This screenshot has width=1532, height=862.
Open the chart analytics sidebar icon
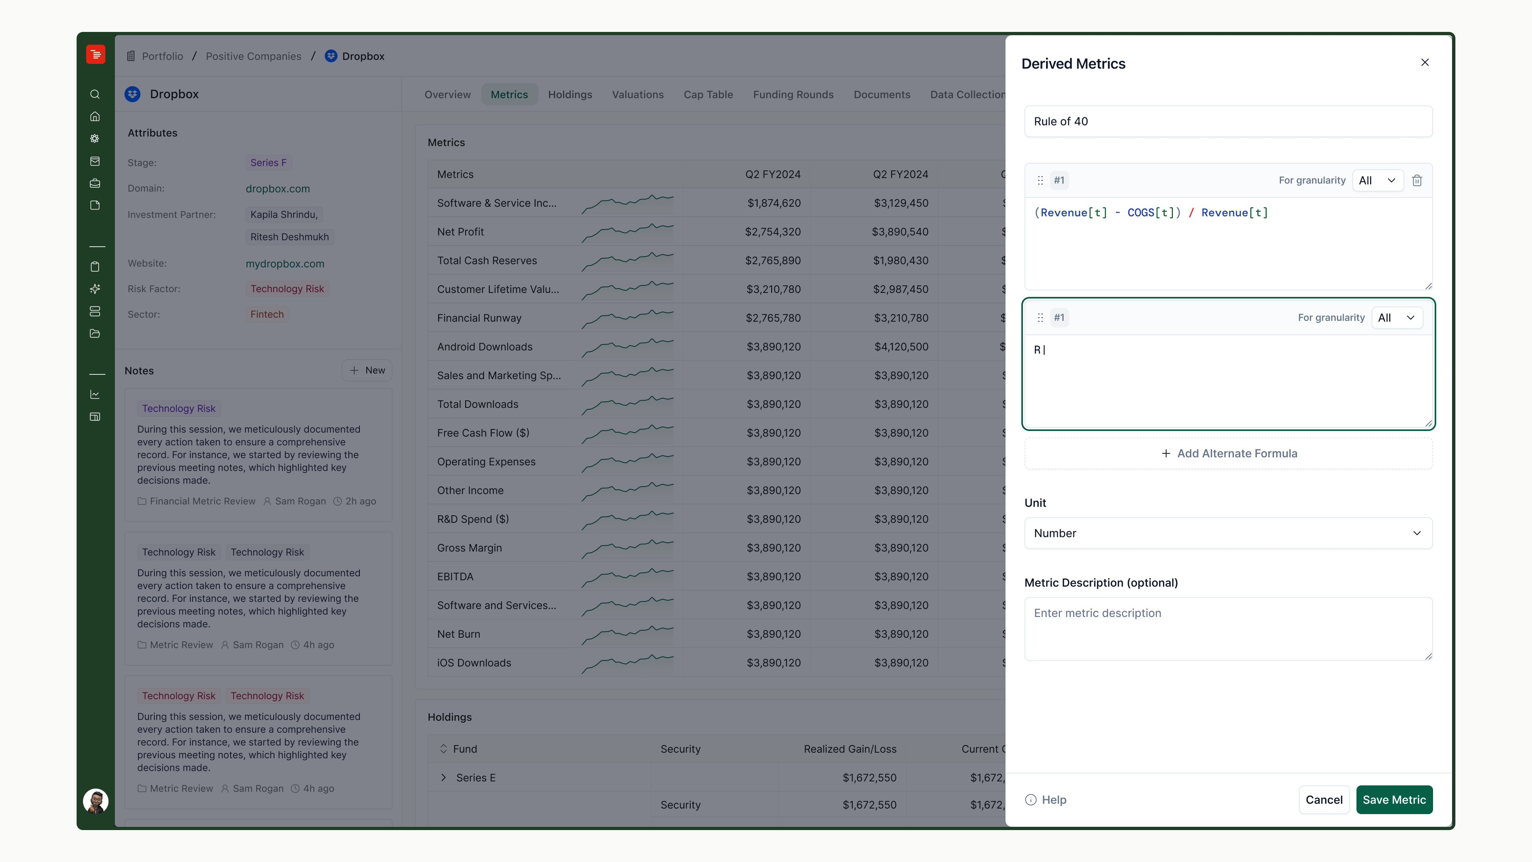pyautogui.click(x=95, y=394)
